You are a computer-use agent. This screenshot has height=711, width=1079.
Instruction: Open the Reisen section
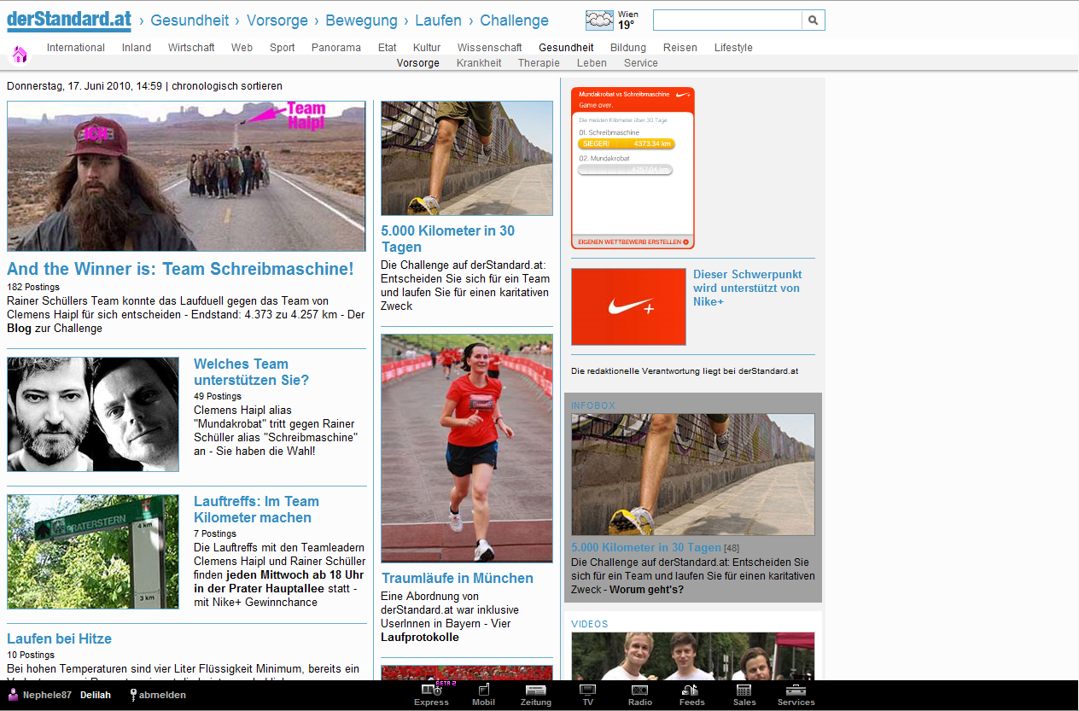[x=680, y=48]
